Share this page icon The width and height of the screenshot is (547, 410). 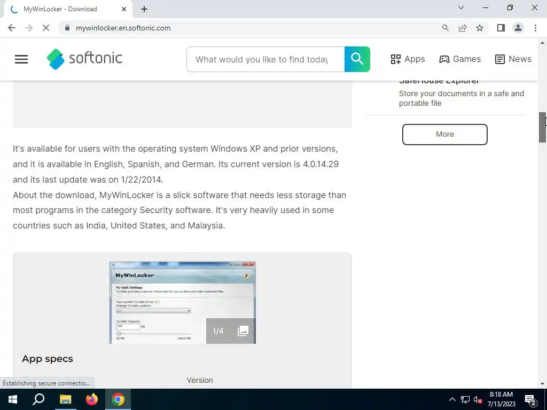coord(463,28)
